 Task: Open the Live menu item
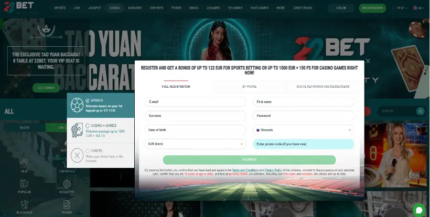pyautogui.click(x=77, y=8)
